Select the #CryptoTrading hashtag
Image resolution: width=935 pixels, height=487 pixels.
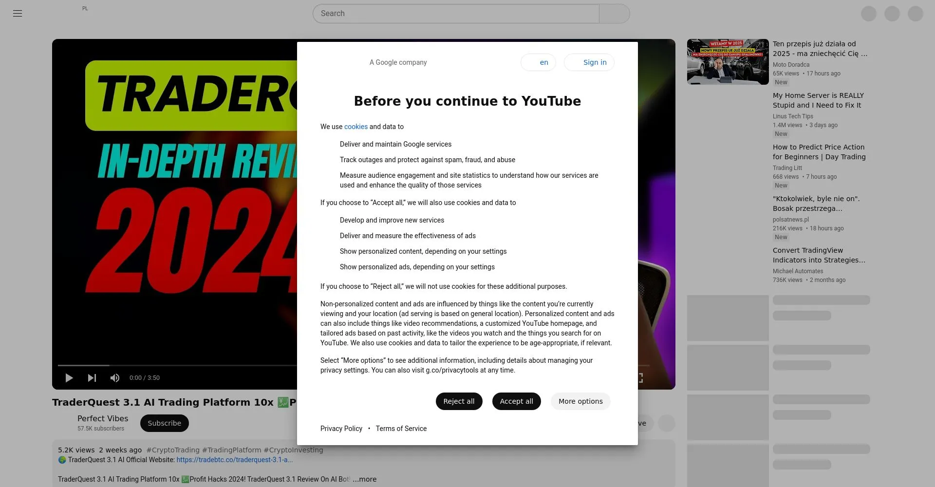coord(173,450)
